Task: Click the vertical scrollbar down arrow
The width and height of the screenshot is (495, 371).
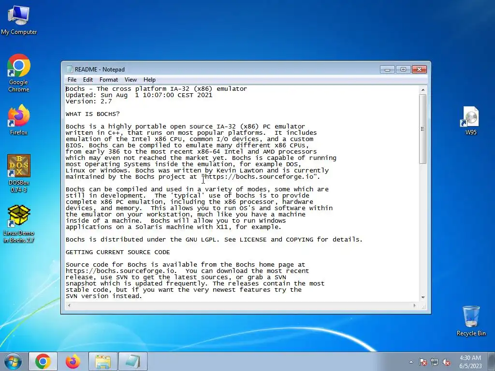Action: point(423,297)
